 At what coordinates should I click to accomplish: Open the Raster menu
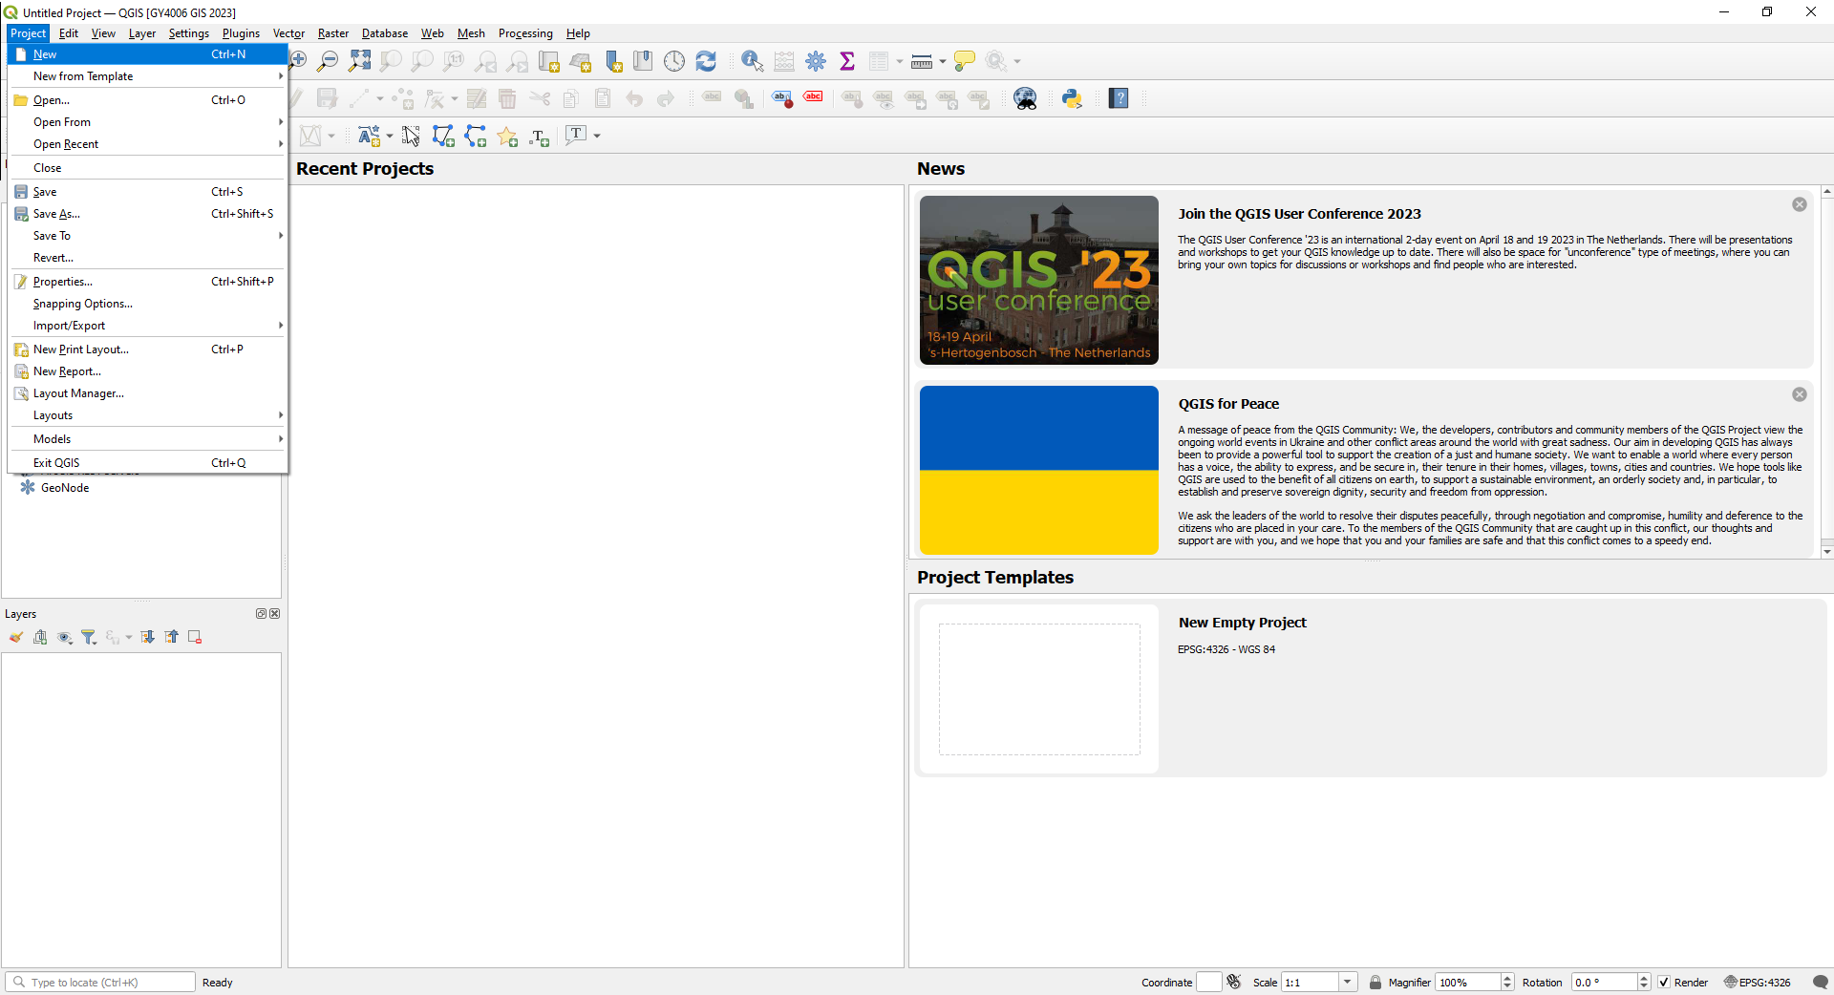[x=332, y=32]
